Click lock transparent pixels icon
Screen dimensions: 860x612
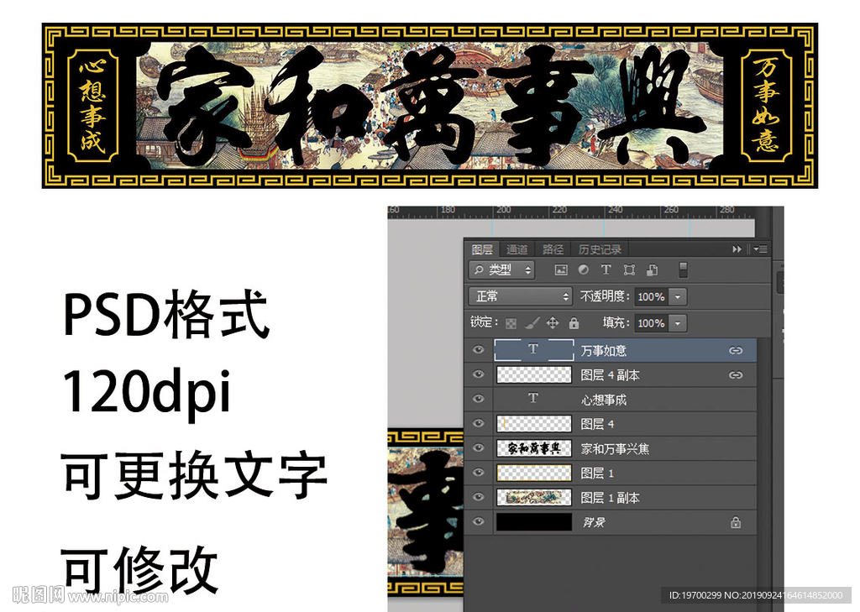coord(511,323)
